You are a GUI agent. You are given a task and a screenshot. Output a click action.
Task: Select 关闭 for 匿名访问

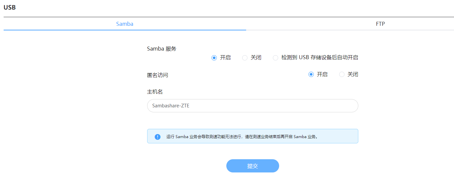pyautogui.click(x=342, y=75)
